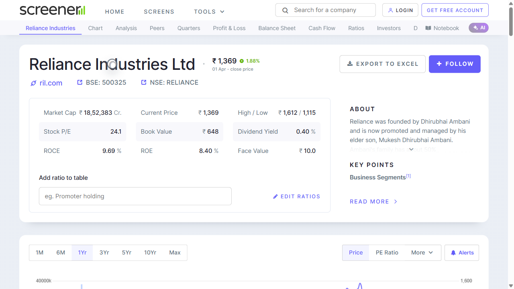Open the Notebook panel
Screen dimensions: 514x289
pos(442,28)
